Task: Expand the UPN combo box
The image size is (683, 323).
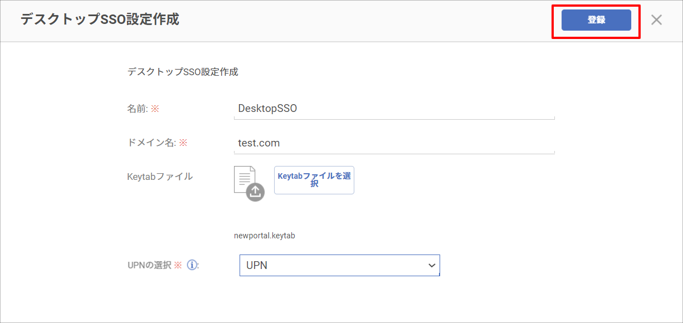Action: [x=340, y=266]
